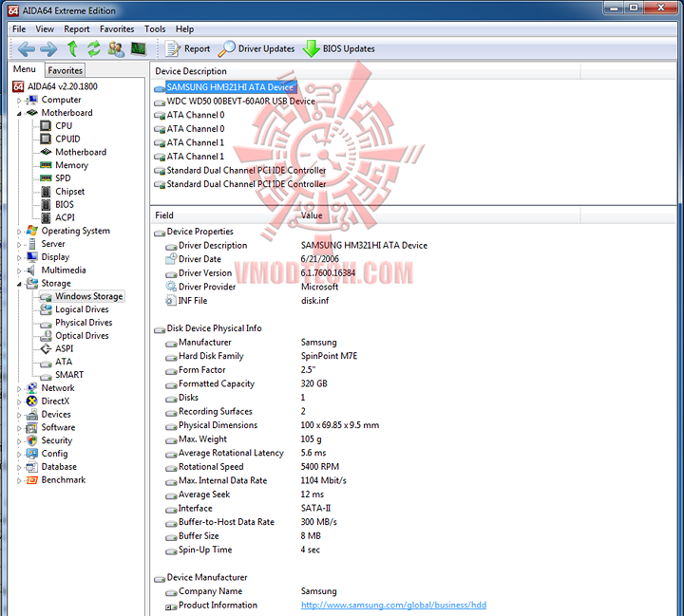Collapse the Storage tree node
This screenshot has width=684, height=616.
pyautogui.click(x=19, y=284)
